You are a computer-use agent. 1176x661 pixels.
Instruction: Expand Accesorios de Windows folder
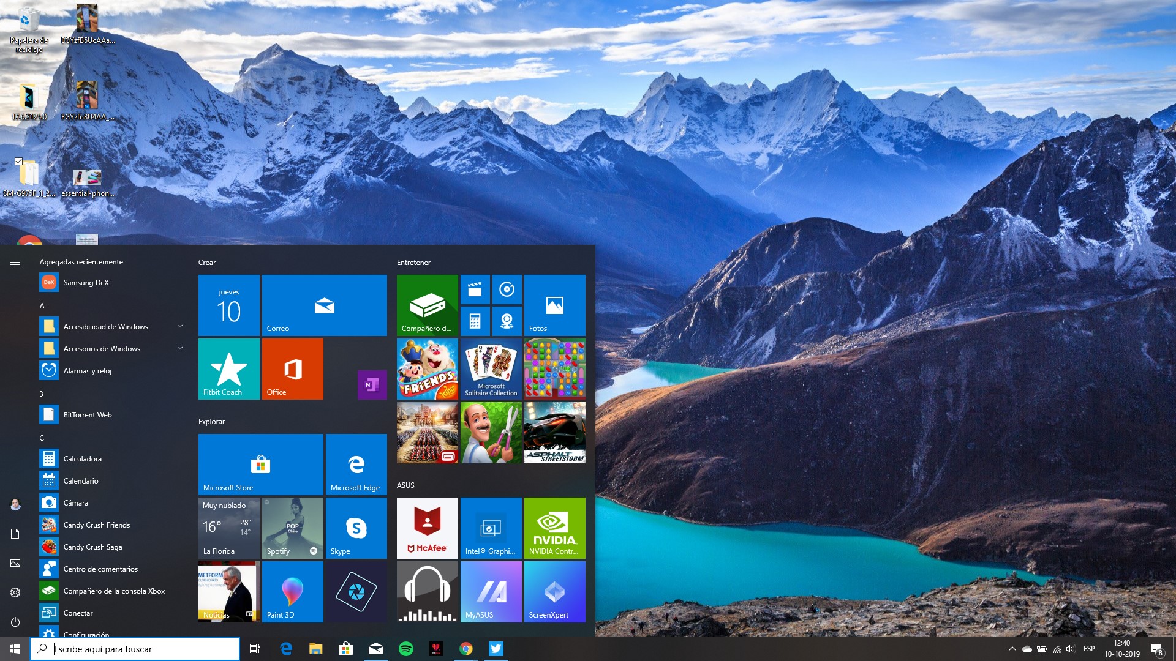coord(111,349)
